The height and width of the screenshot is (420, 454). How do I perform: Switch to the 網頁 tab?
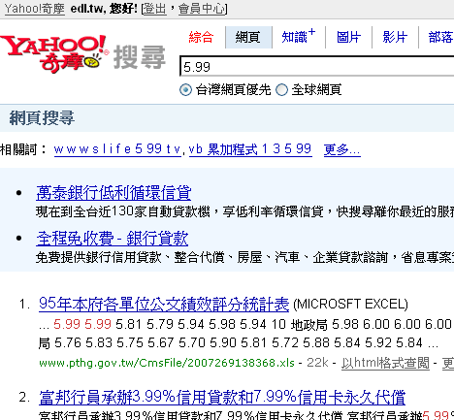[x=248, y=37]
